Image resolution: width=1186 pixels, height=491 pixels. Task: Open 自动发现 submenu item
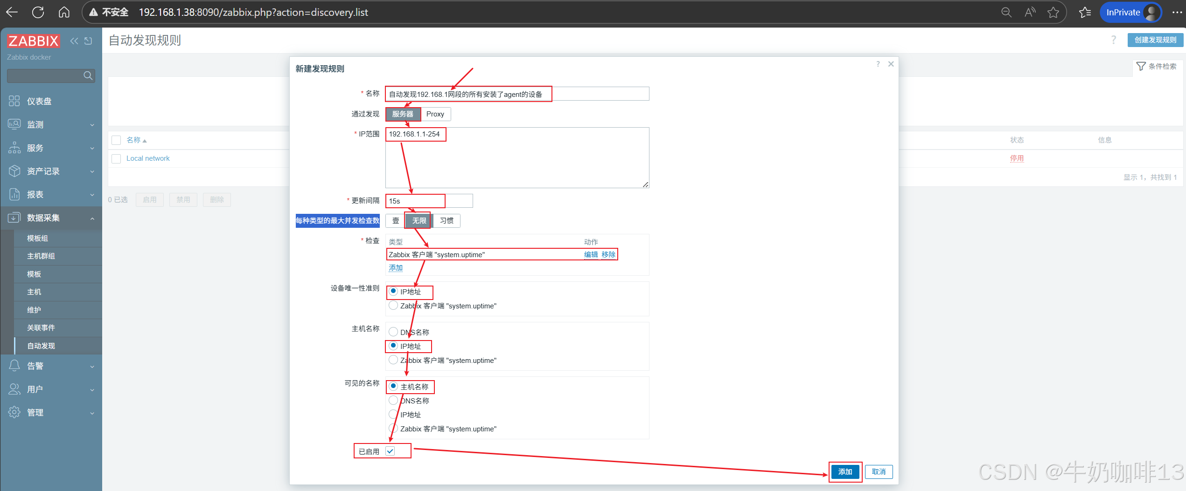pos(58,346)
